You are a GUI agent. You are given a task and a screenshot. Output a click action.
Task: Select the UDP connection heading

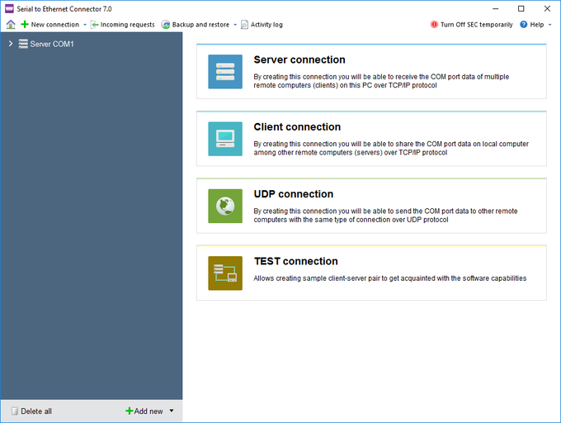pos(294,194)
